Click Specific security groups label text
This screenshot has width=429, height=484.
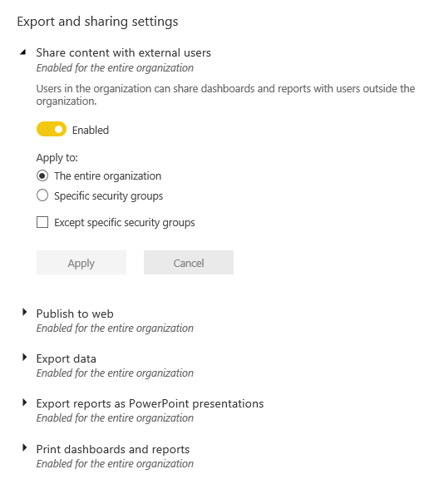(x=109, y=196)
